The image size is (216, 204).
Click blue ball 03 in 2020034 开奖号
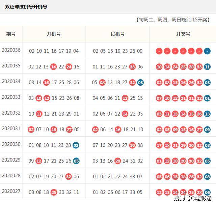point(207,83)
